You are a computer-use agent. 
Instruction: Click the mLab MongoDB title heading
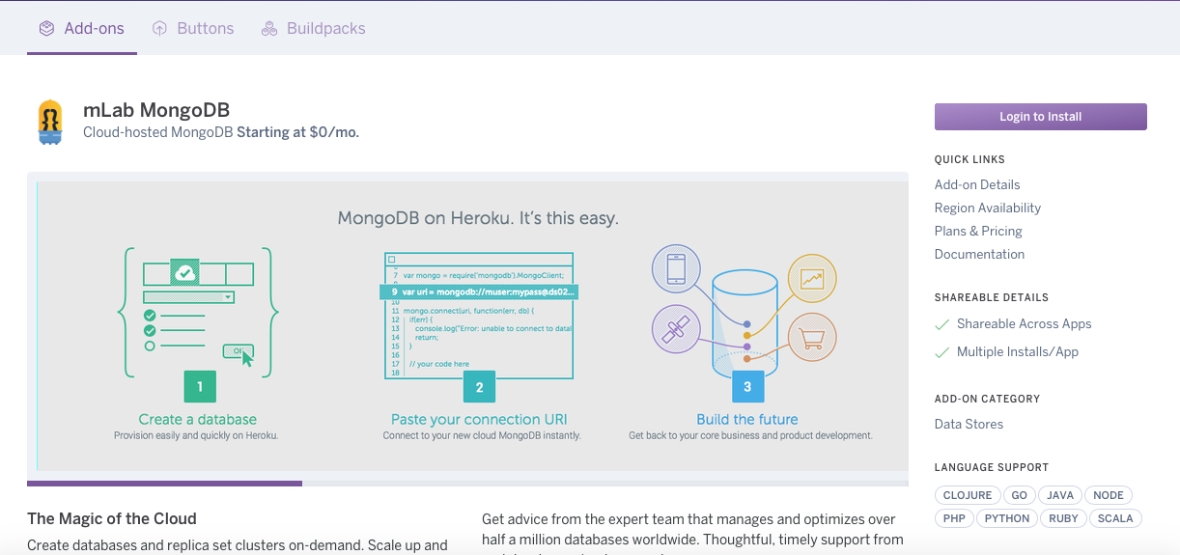point(156,110)
